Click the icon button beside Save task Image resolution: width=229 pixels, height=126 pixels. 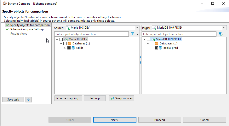29,100
